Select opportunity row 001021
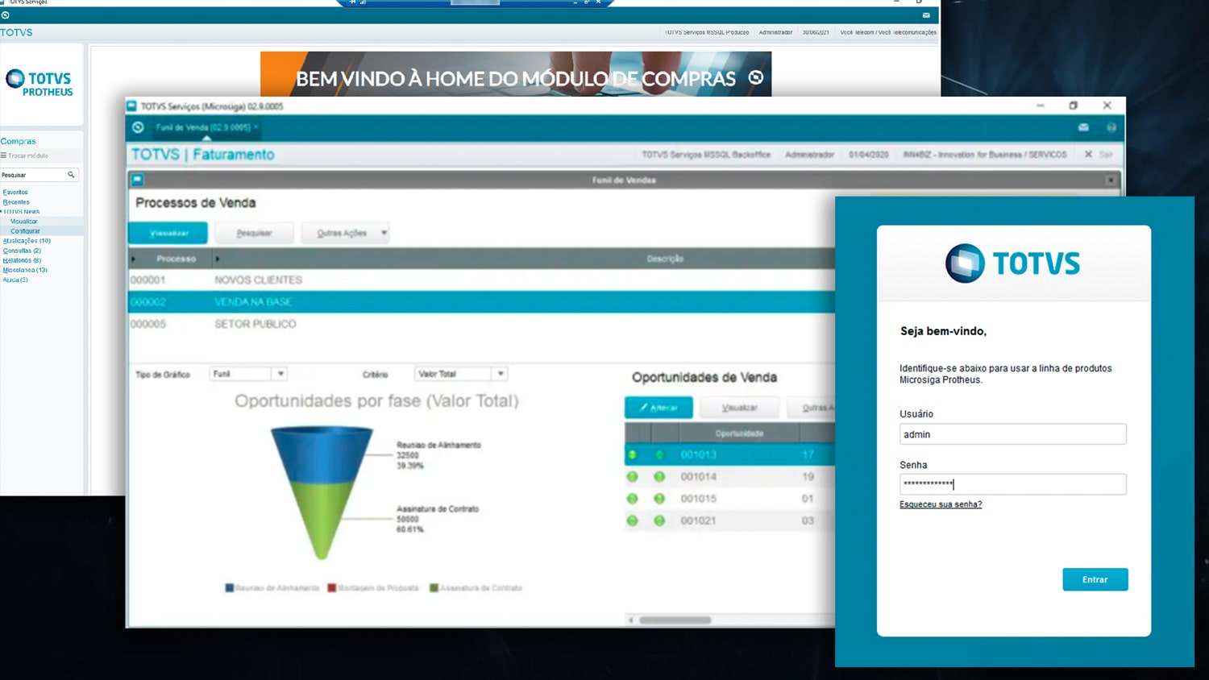Screen dimensions: 1209x680 729,520
